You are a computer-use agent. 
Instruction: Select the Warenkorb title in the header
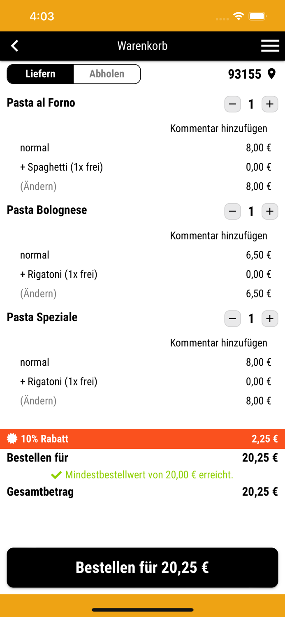click(142, 46)
